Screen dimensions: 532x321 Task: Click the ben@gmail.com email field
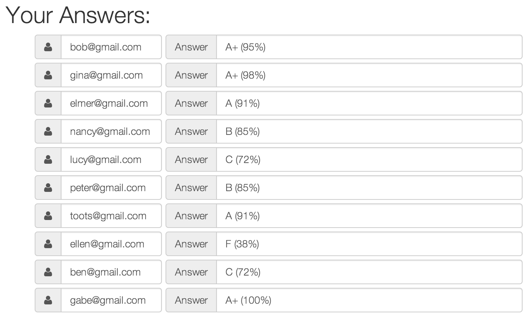point(111,272)
